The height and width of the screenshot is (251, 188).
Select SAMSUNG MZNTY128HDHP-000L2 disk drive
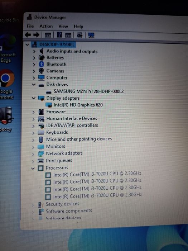point(88,91)
